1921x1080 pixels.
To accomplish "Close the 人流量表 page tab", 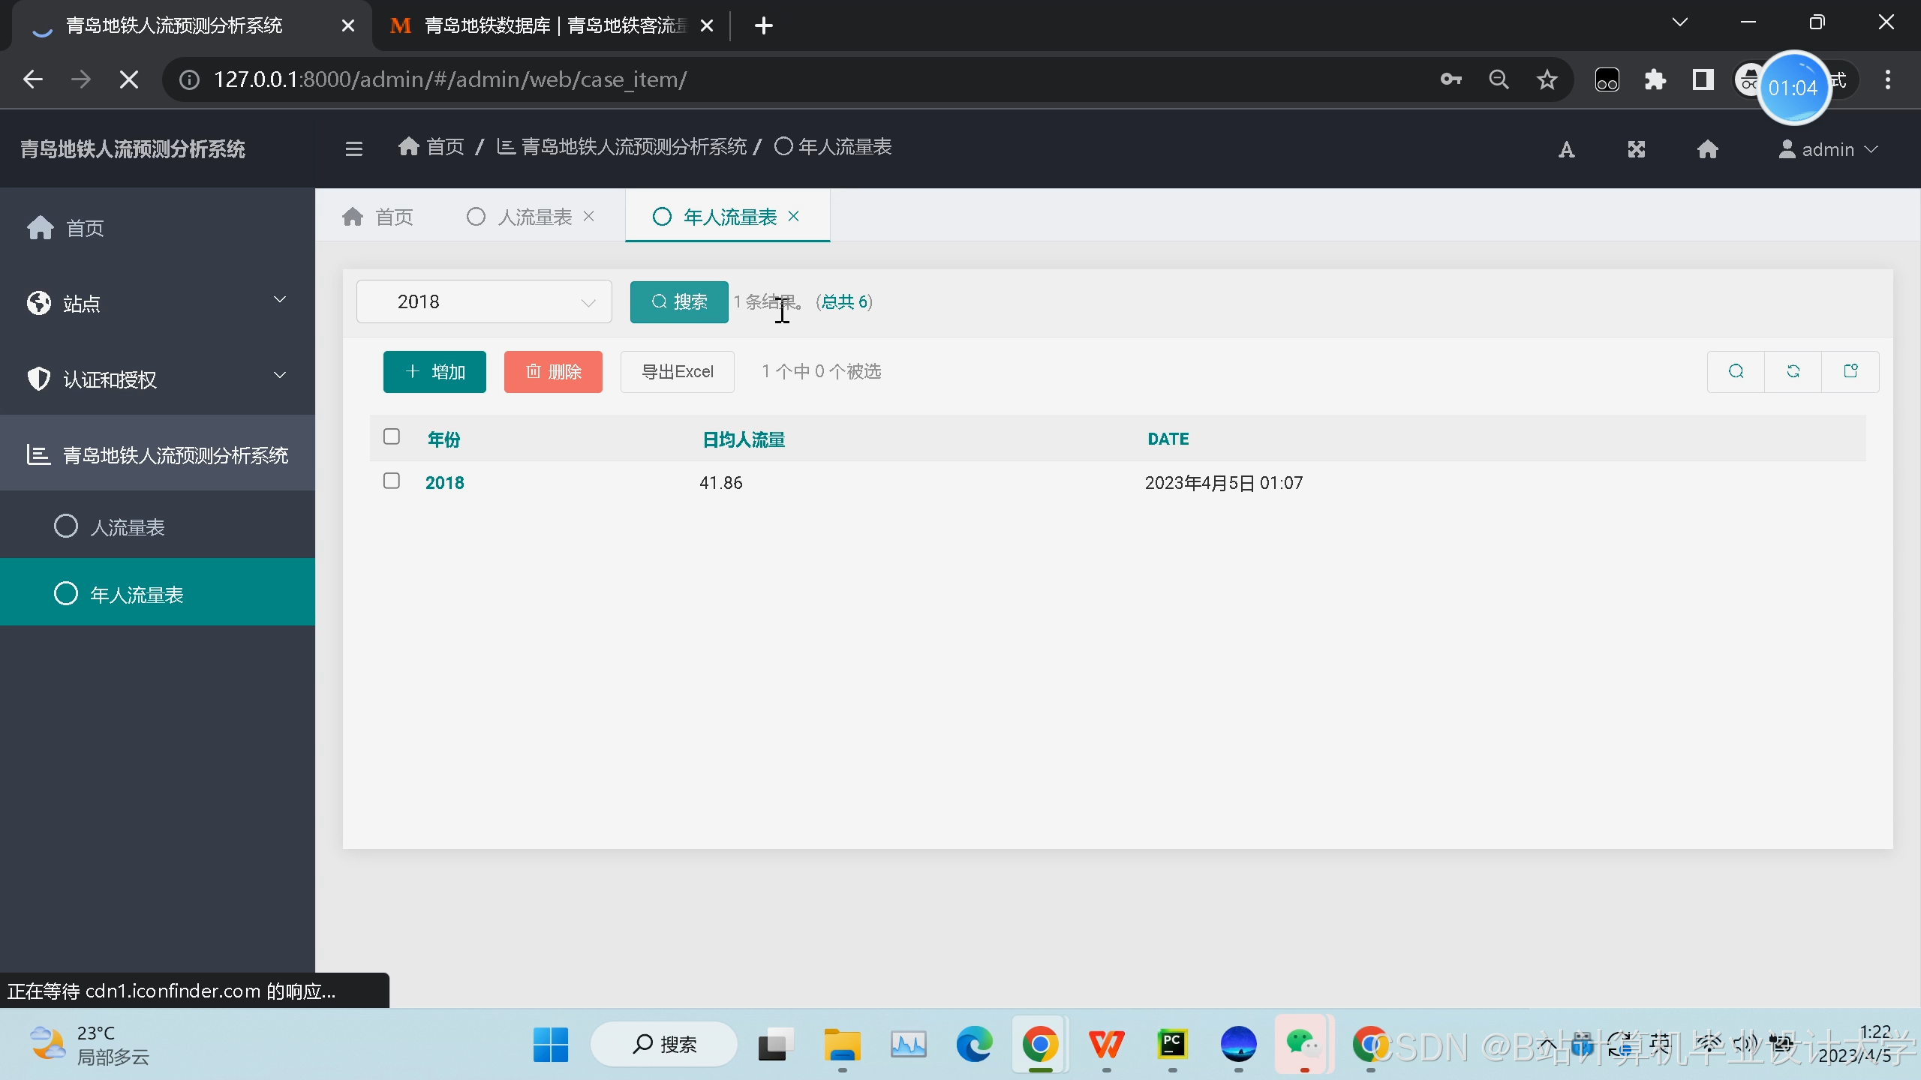I will point(589,216).
